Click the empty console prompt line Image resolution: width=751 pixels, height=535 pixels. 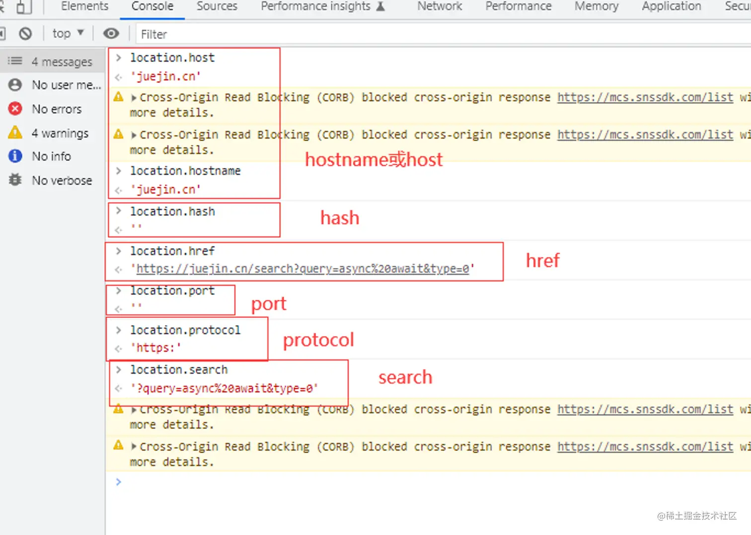[428, 482]
